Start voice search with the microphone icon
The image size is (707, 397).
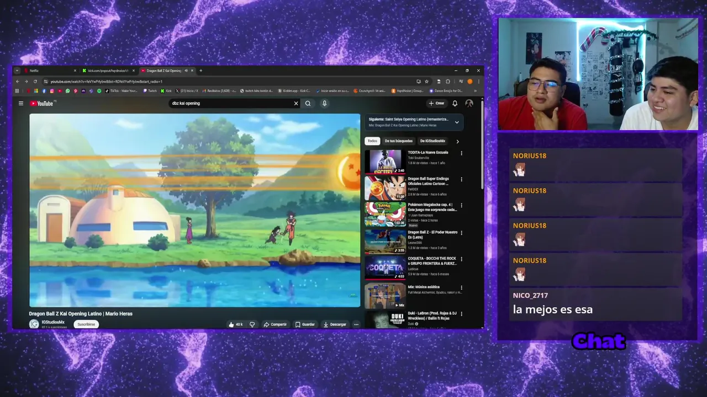(324, 103)
